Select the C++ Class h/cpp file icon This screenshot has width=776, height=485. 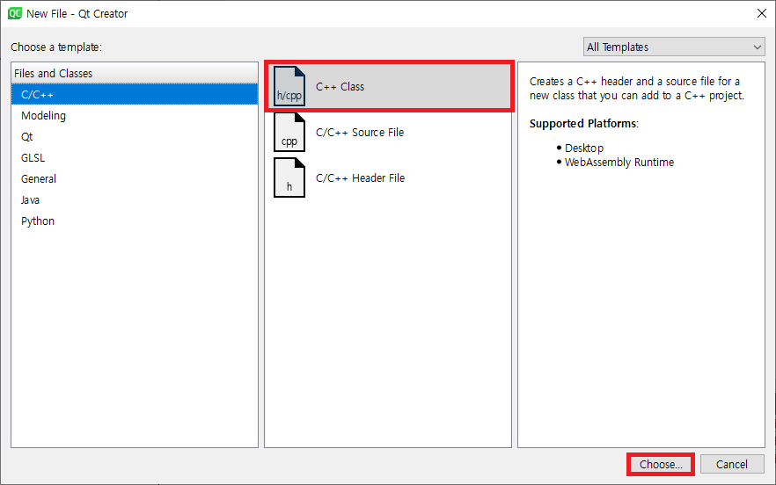[x=289, y=86]
